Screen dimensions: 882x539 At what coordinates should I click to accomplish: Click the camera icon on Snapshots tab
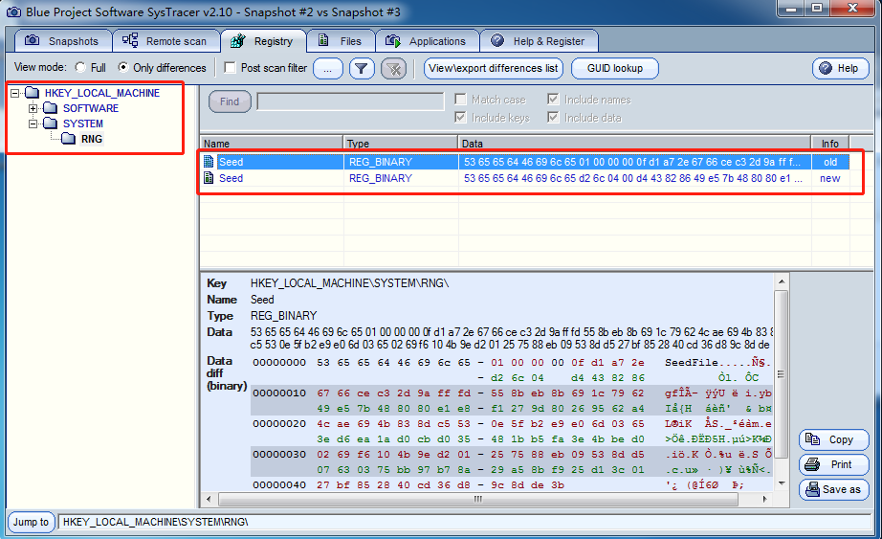click(33, 40)
